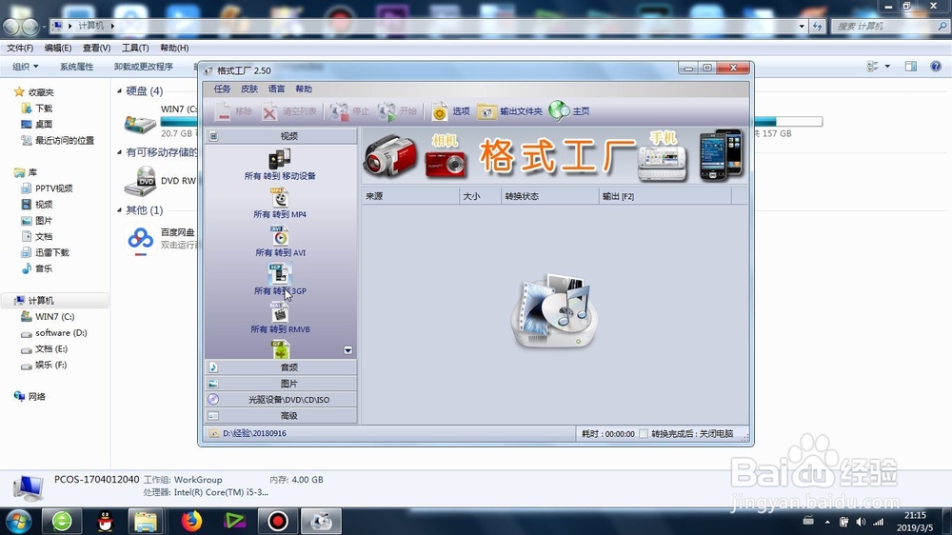This screenshot has height=535, width=952.
Task: Click the 转换状态 column header
Action: 550,196
